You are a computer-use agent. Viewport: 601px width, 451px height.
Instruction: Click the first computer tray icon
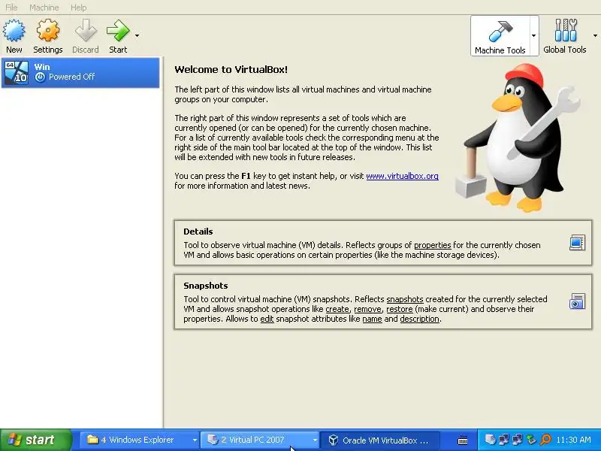pos(490,440)
